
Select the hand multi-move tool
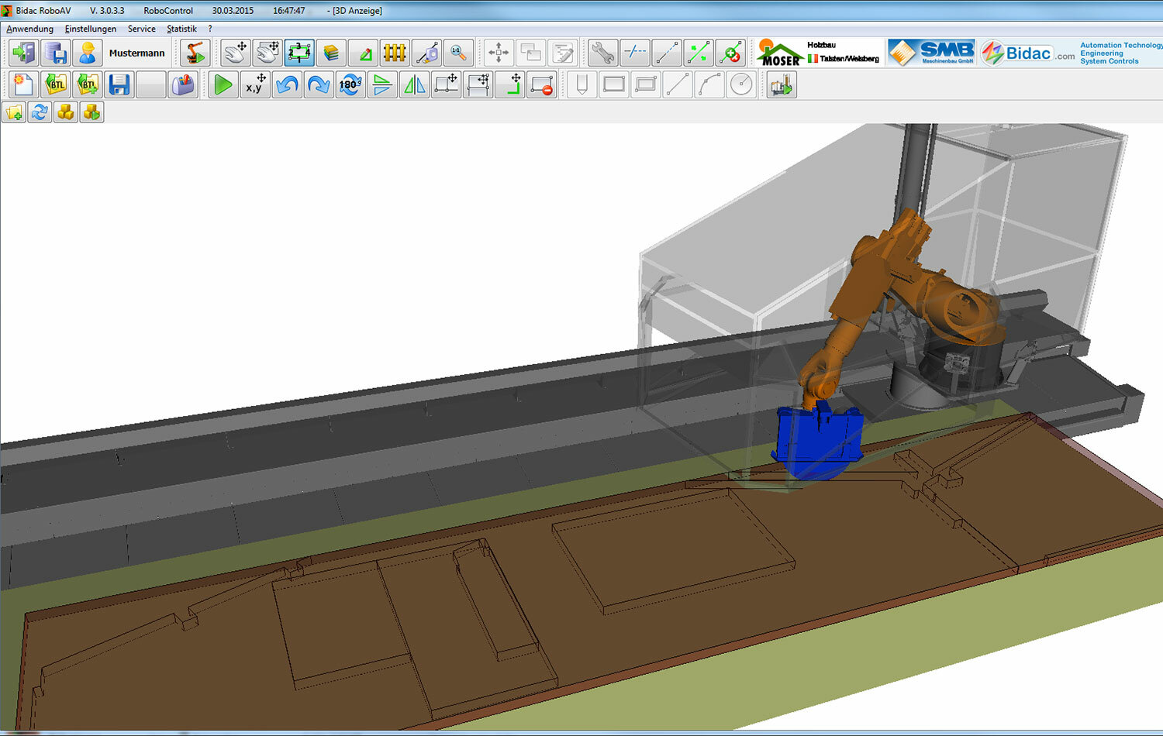pos(267,53)
